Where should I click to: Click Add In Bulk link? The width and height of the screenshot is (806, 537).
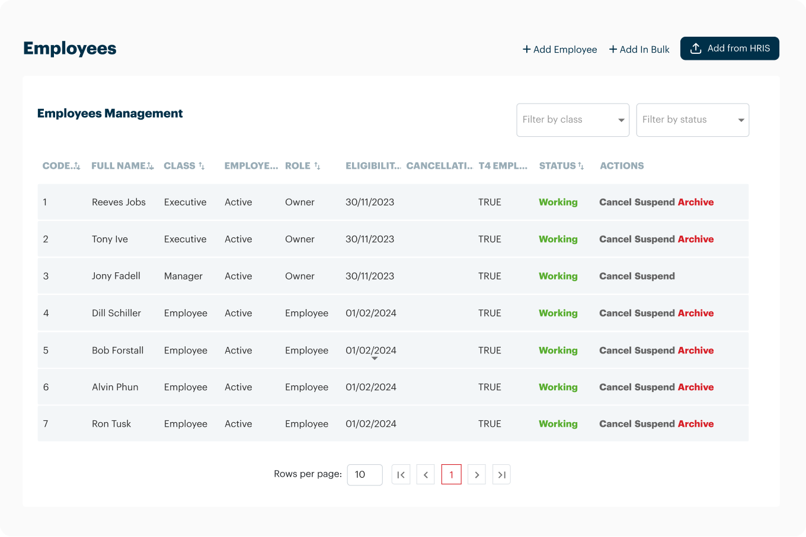pyautogui.click(x=639, y=50)
